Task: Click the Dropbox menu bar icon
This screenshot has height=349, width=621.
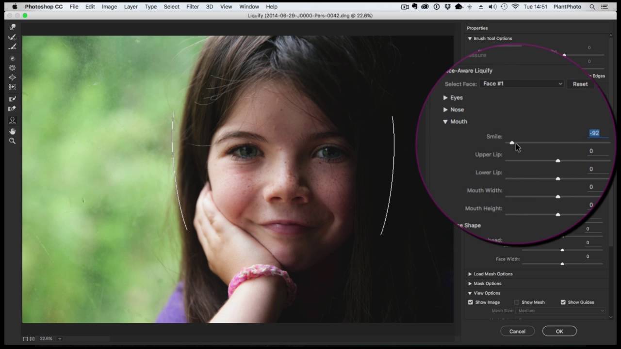Action: pos(447,7)
